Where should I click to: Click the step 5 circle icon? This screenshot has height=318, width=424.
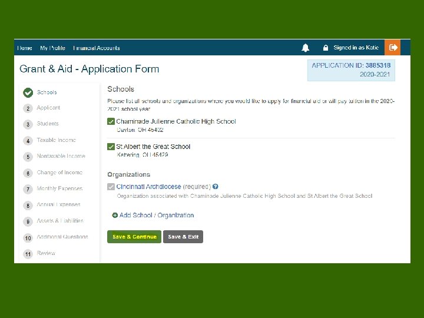28,157
